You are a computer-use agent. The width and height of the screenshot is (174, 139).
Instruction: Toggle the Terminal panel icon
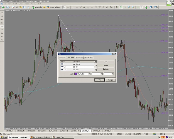24,7
